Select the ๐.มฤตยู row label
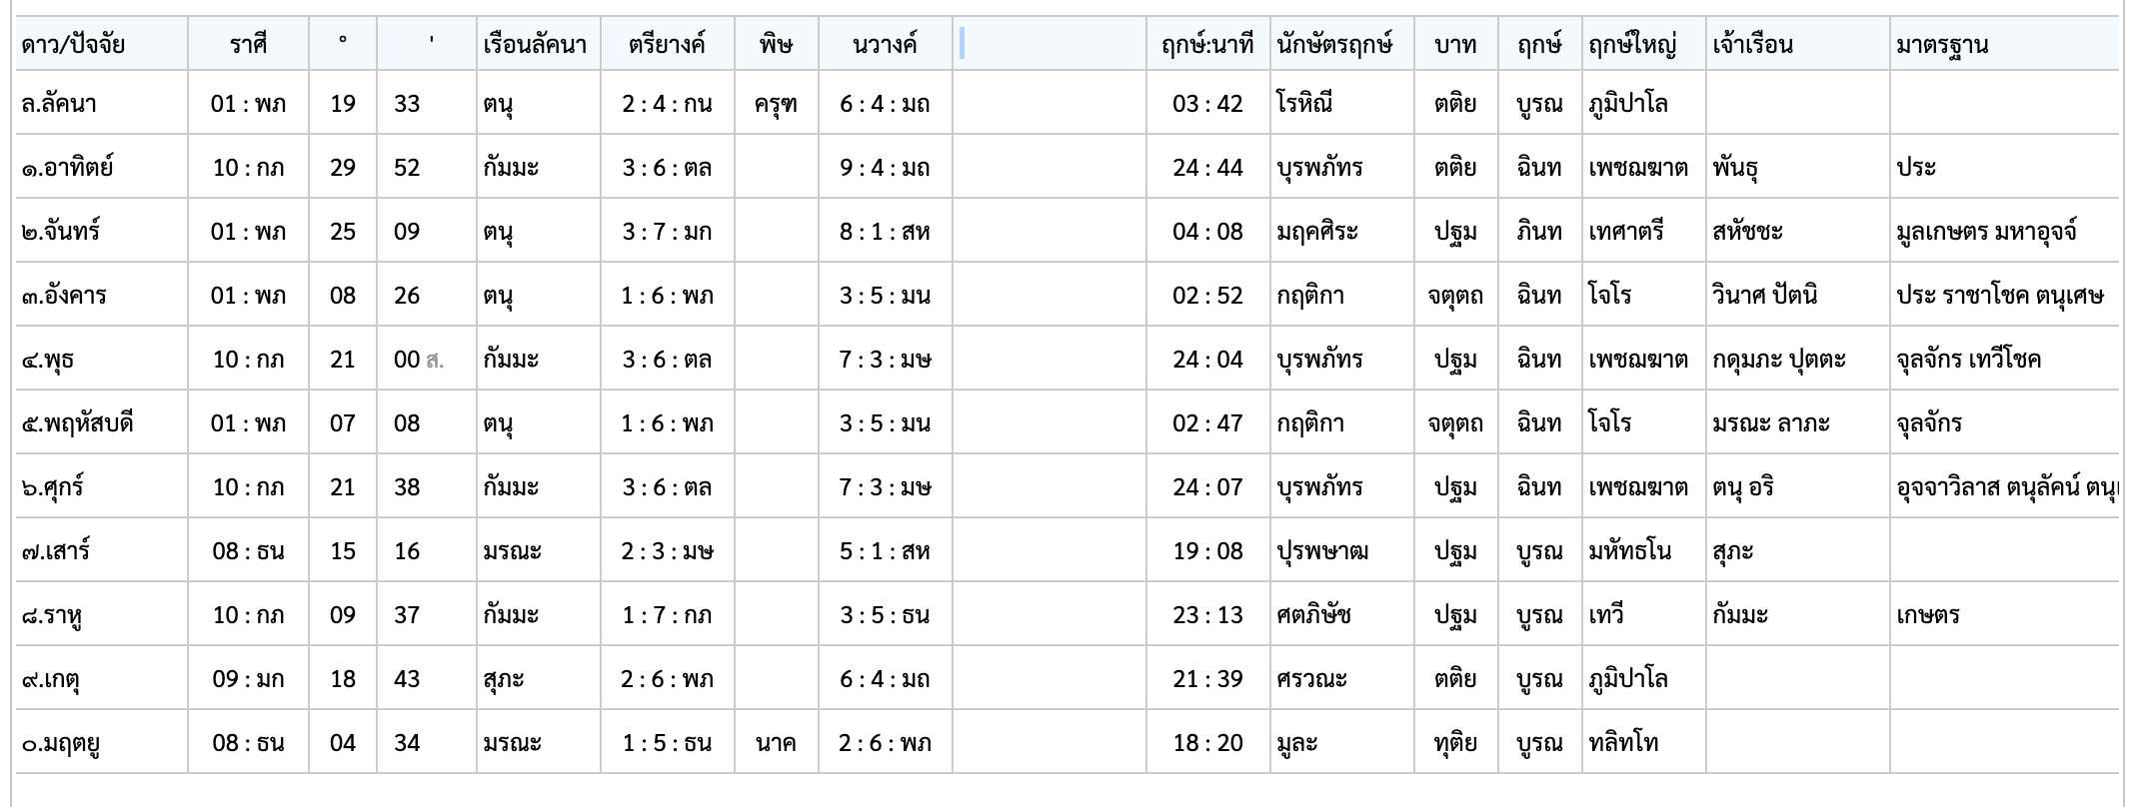Image resolution: width=2143 pixels, height=807 pixels. [x=60, y=742]
